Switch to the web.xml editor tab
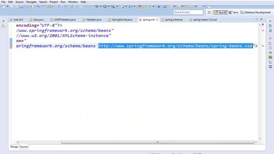274x154 pixels. point(17,20)
